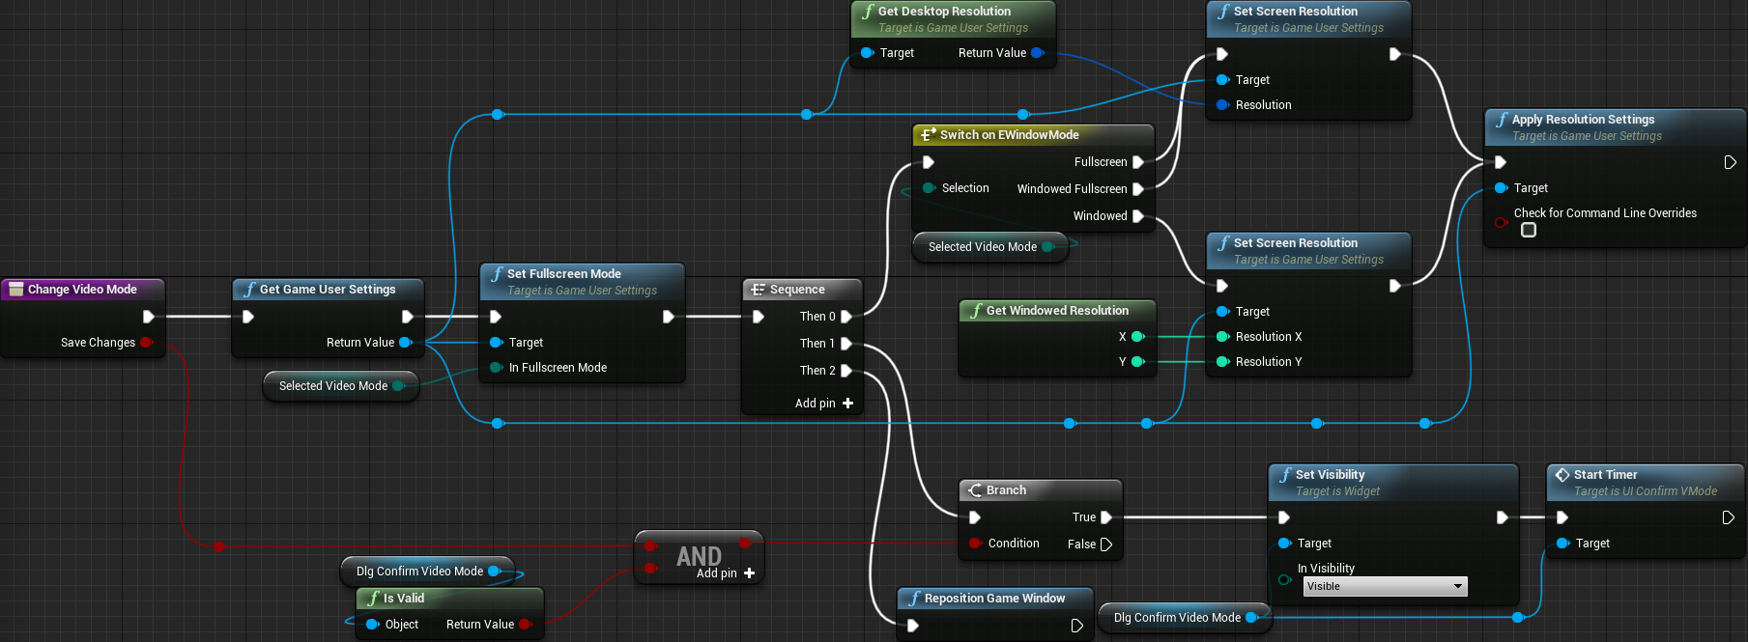
Task: Select the Get Desktop Resolution node header
Action: coord(953,18)
